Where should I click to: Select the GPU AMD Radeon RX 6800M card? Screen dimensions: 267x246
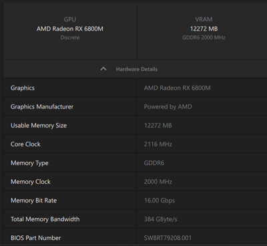tap(70, 31)
